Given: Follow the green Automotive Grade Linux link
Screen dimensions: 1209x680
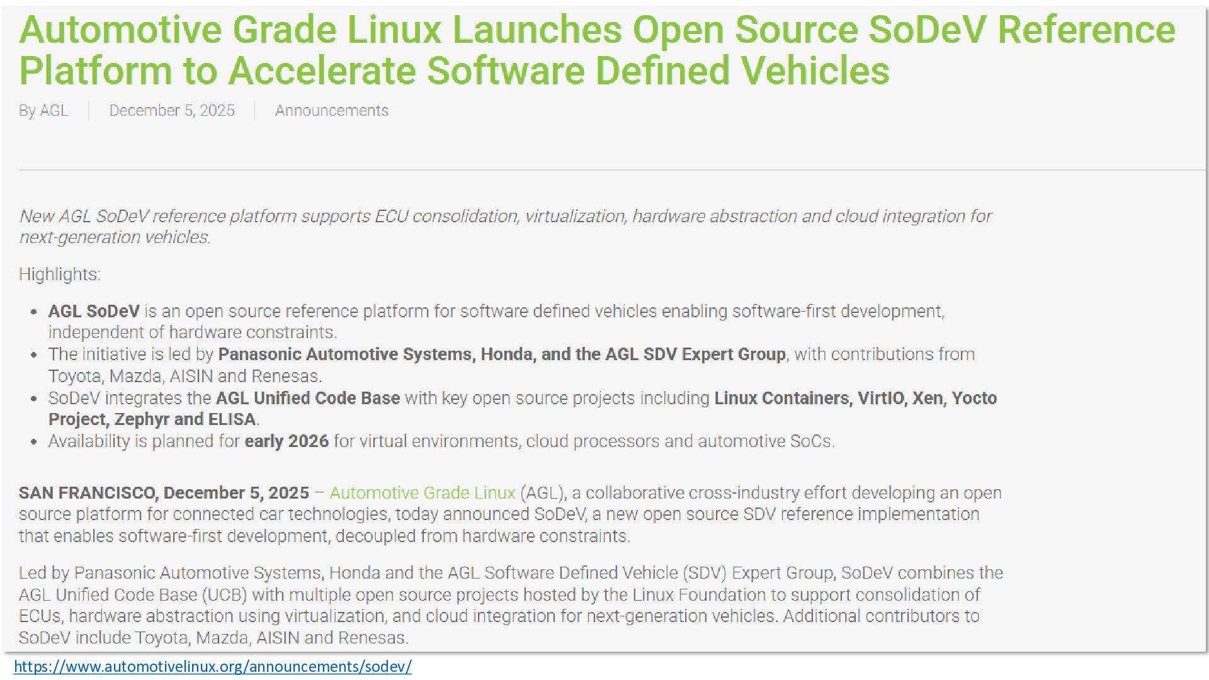Looking at the screenshot, I should 423,493.
